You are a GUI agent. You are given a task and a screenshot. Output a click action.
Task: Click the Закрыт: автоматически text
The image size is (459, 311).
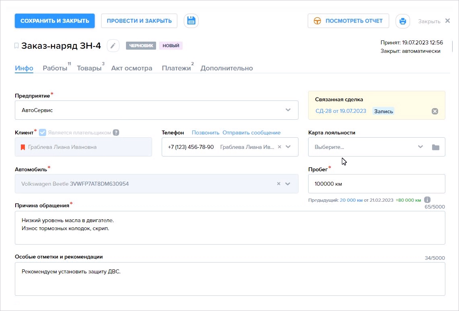pyautogui.click(x=410, y=51)
